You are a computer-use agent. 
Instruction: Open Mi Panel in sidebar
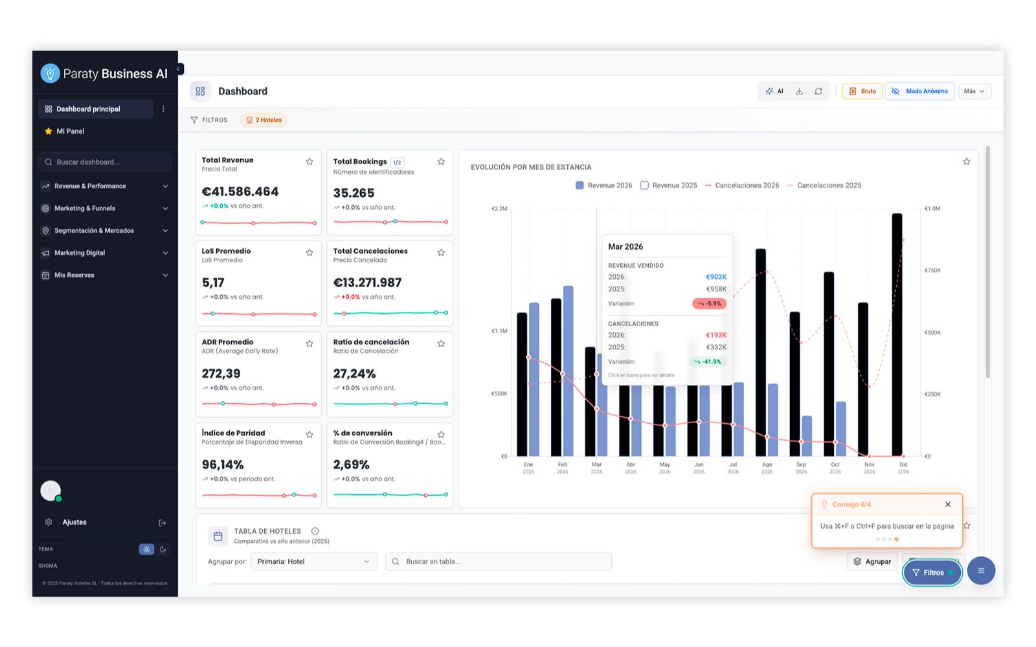[x=70, y=131]
